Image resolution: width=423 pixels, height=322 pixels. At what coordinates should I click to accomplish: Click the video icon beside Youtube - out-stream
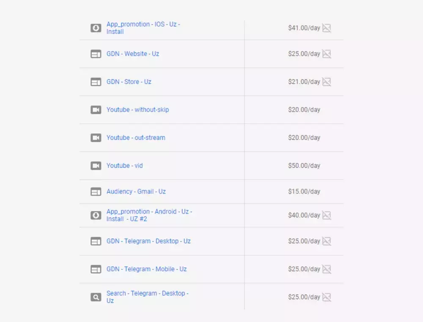pos(96,138)
